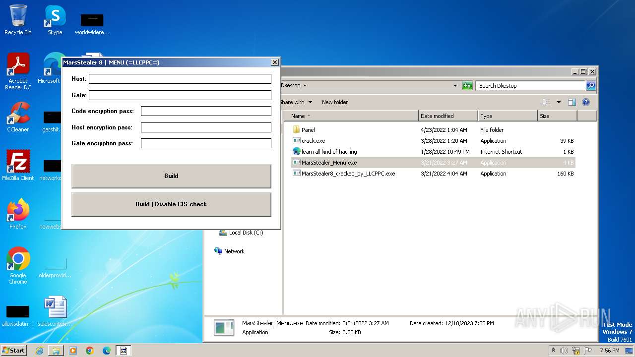This screenshot has width=635, height=357.
Task: Show hidden system tray icons
Action: pos(554,350)
